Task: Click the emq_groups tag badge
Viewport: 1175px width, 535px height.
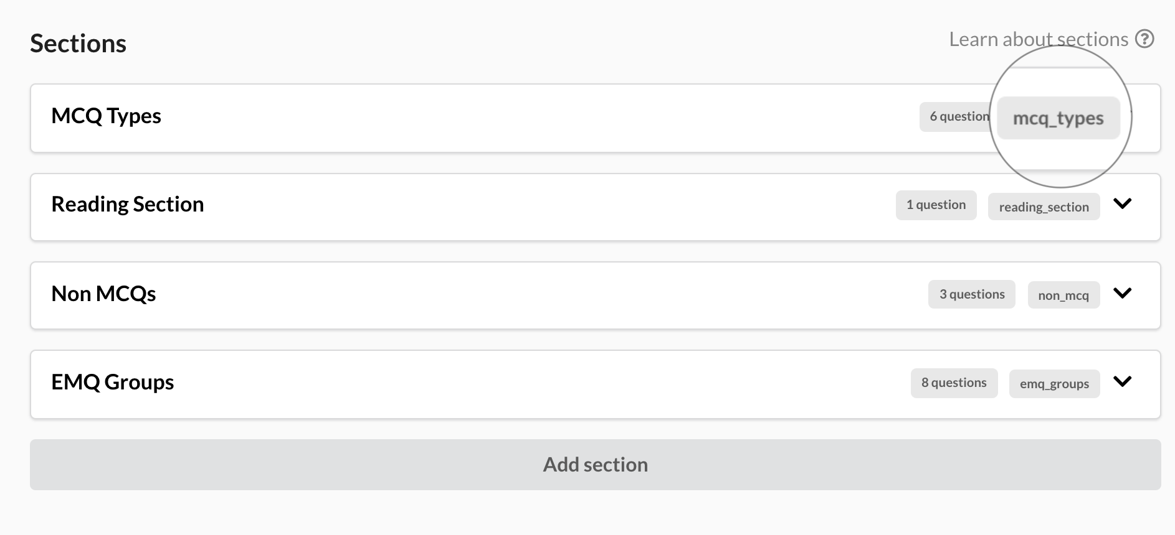Action: click(1054, 384)
